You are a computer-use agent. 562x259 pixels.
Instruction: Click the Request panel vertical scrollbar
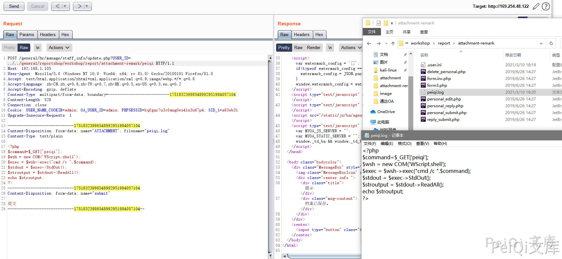point(270,157)
